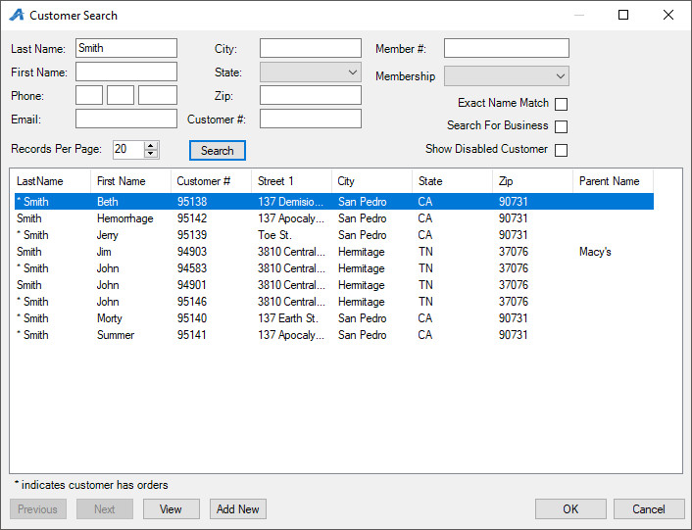The height and width of the screenshot is (530, 692).
Task: Click the Cancel button
Action: (649, 509)
